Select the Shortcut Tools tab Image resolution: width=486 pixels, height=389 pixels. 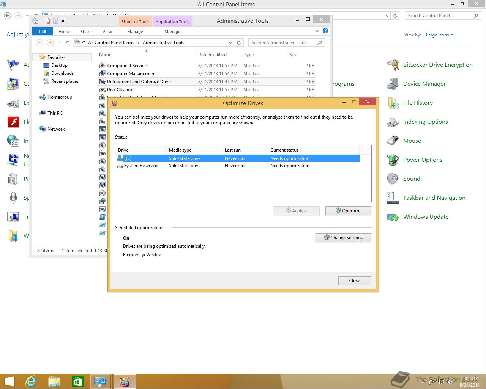[136, 22]
